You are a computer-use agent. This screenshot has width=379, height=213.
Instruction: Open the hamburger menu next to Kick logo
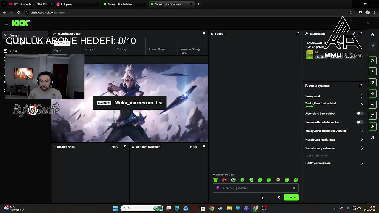point(6,23)
